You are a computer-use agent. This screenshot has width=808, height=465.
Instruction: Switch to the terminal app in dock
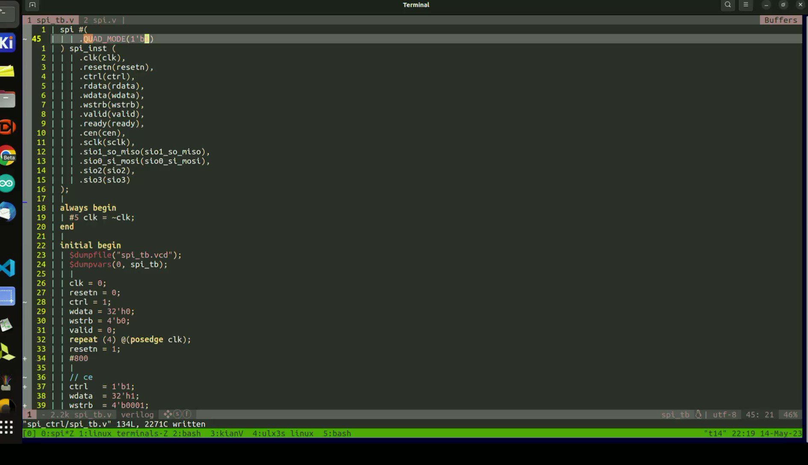[x=7, y=14]
